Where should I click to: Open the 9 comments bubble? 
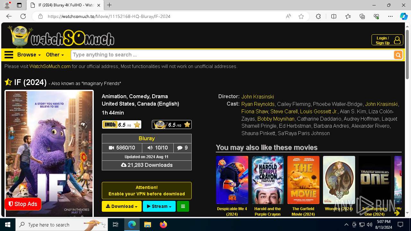pyautogui.click(x=182, y=148)
